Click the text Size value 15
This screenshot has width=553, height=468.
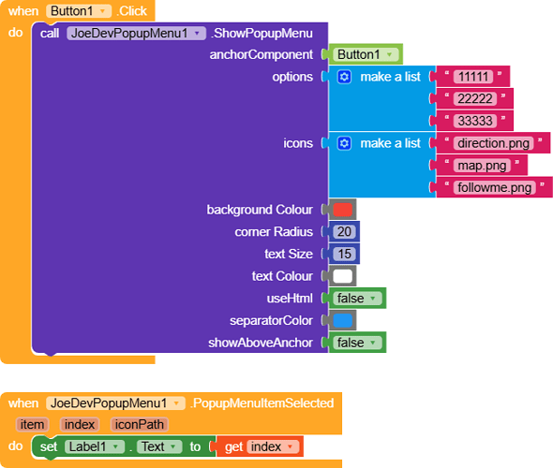[344, 254]
